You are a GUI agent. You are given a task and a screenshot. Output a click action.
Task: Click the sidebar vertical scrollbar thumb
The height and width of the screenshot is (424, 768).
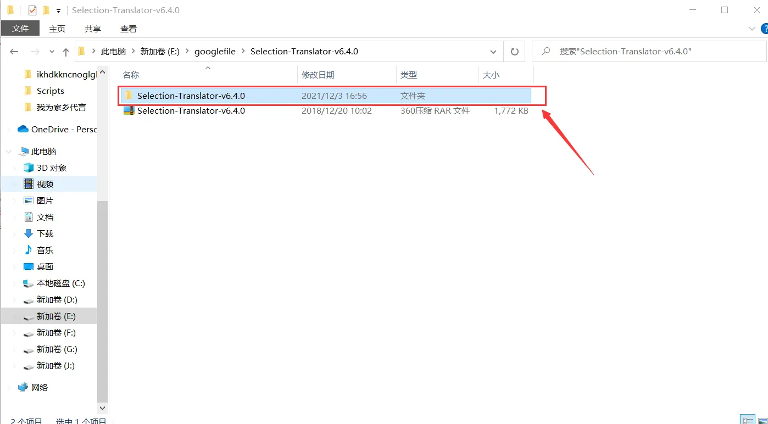[x=102, y=302]
